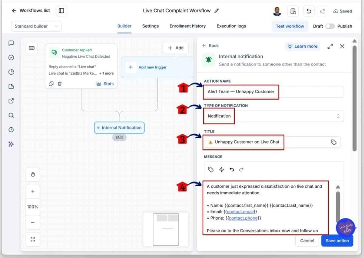This screenshot has height=258, width=364.
Task: Click the '+ 1 more' filter text
Action: pyautogui.click(x=107, y=73)
